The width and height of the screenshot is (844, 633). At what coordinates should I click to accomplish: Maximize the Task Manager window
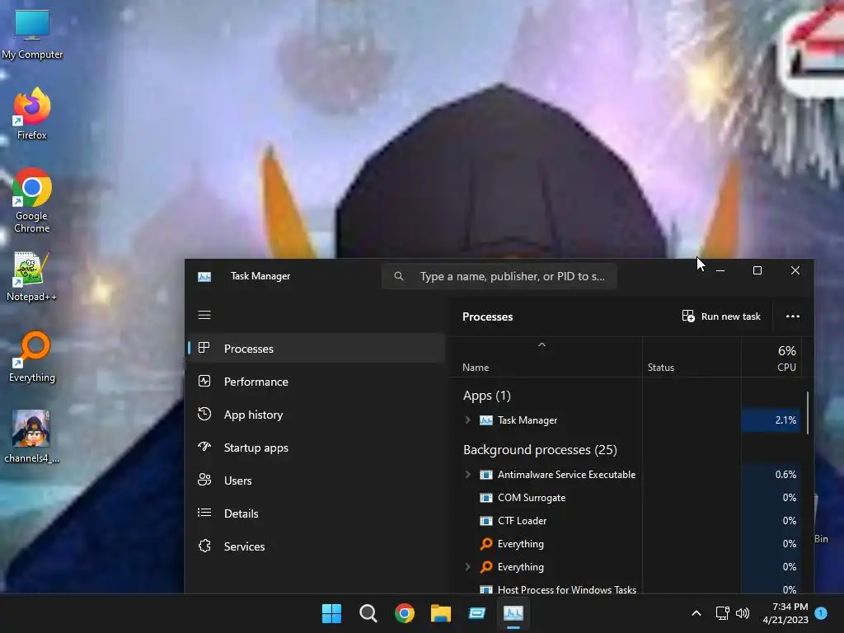pyautogui.click(x=757, y=270)
